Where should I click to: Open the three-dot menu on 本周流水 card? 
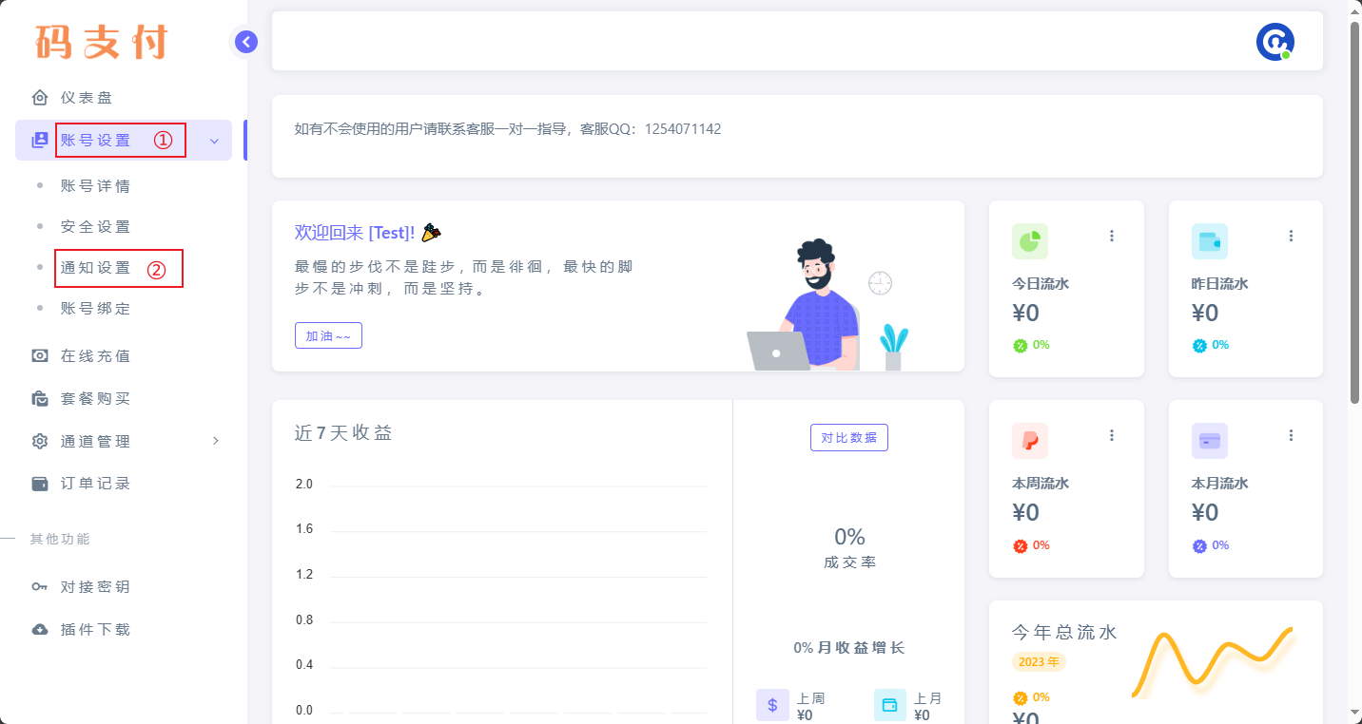click(x=1112, y=435)
